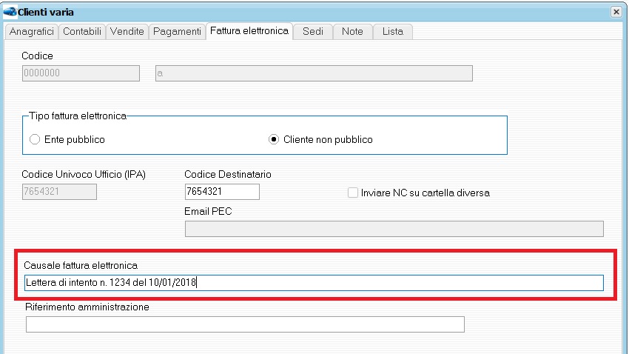
Task: Show the Sedi tab
Action: (x=313, y=31)
